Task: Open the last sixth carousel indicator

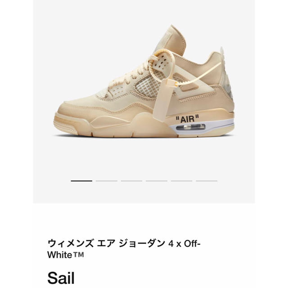Action: (x=207, y=181)
